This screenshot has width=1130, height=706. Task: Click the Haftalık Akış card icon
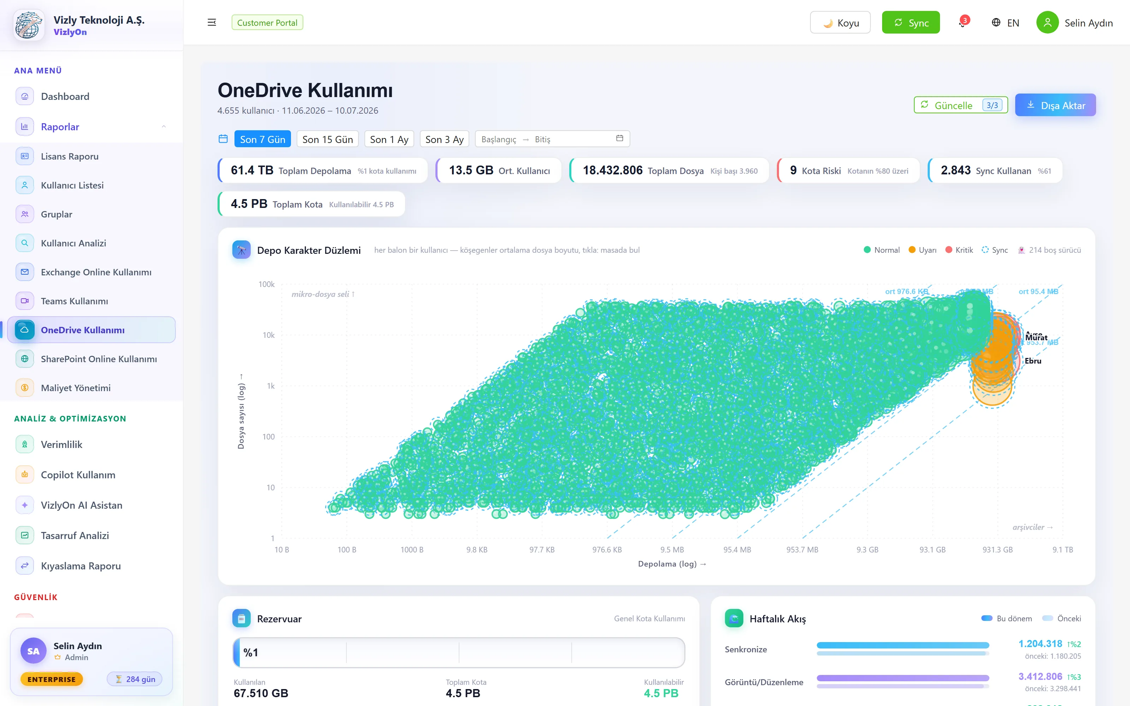734,618
